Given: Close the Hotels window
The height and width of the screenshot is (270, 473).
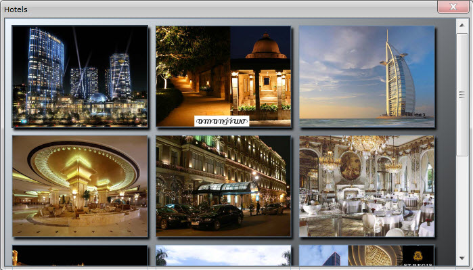Looking at the screenshot, I should pyautogui.click(x=453, y=7).
